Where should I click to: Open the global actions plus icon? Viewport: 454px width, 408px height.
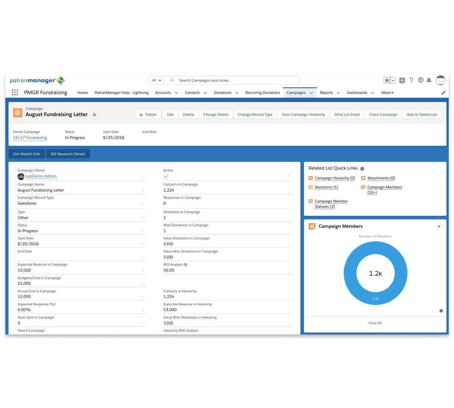coord(402,80)
